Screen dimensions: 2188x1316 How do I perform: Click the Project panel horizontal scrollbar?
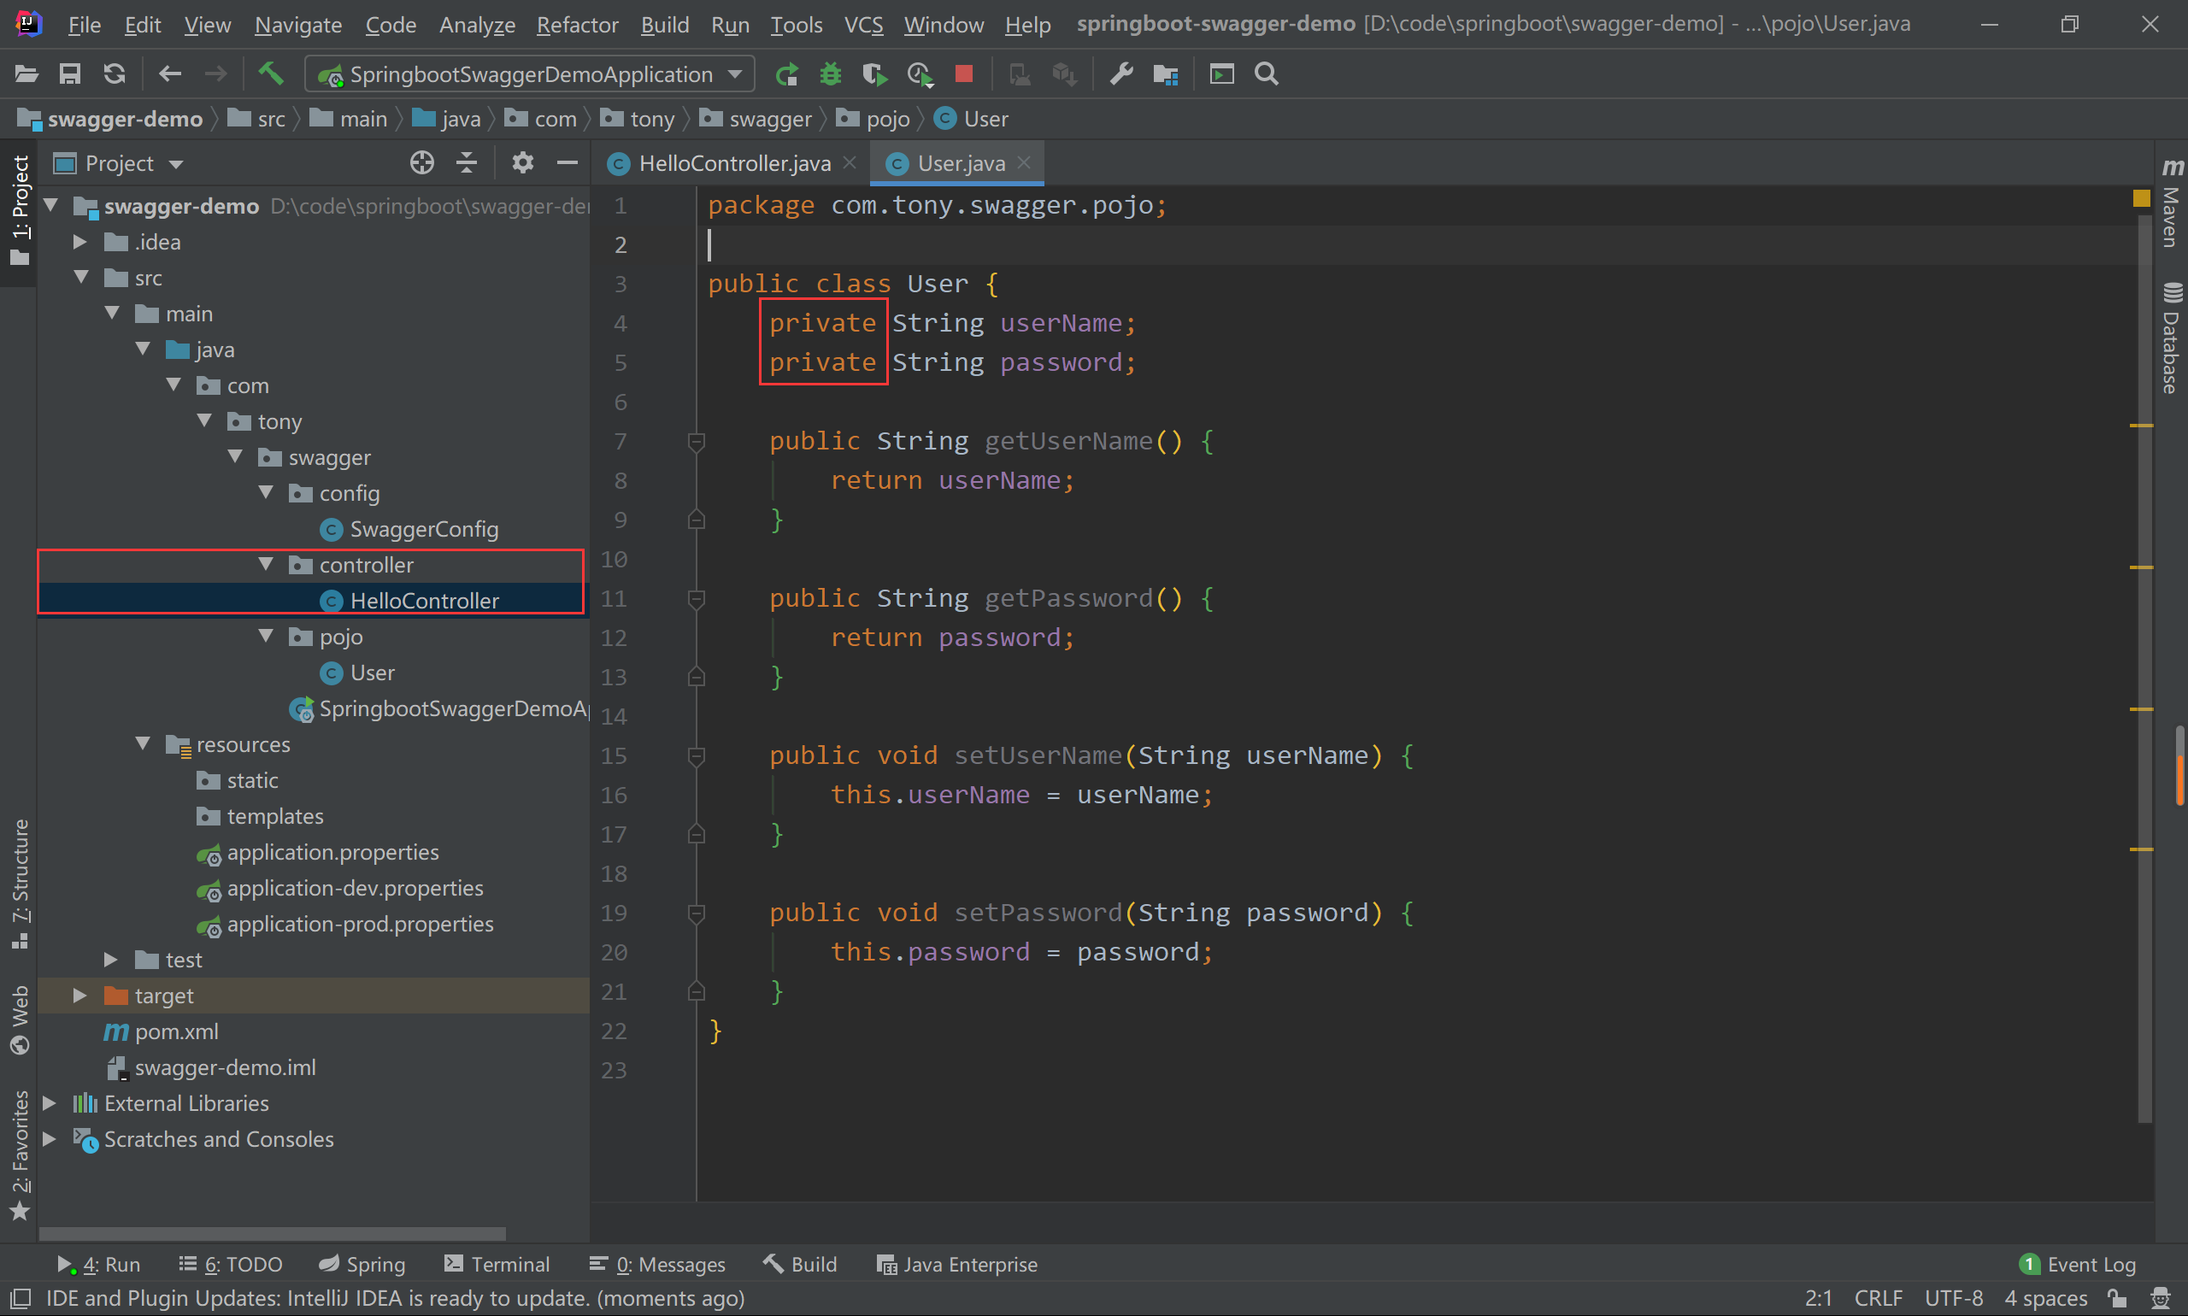pos(273,1233)
